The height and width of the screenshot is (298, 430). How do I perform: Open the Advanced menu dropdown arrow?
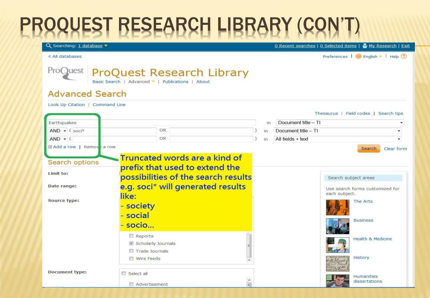tap(153, 82)
